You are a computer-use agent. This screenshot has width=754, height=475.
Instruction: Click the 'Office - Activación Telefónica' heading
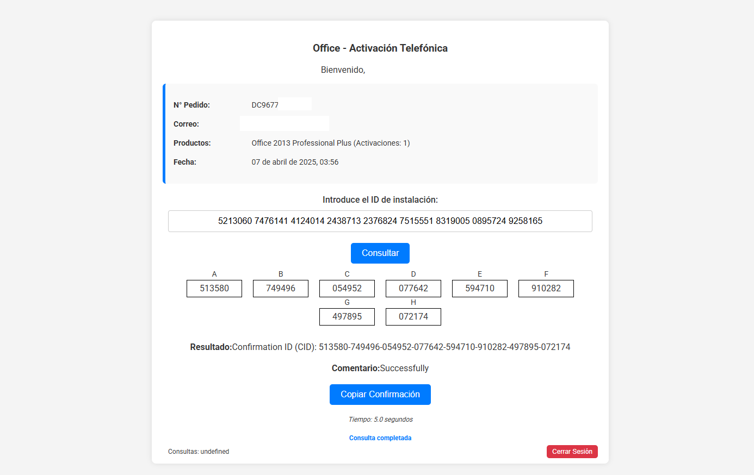380,48
